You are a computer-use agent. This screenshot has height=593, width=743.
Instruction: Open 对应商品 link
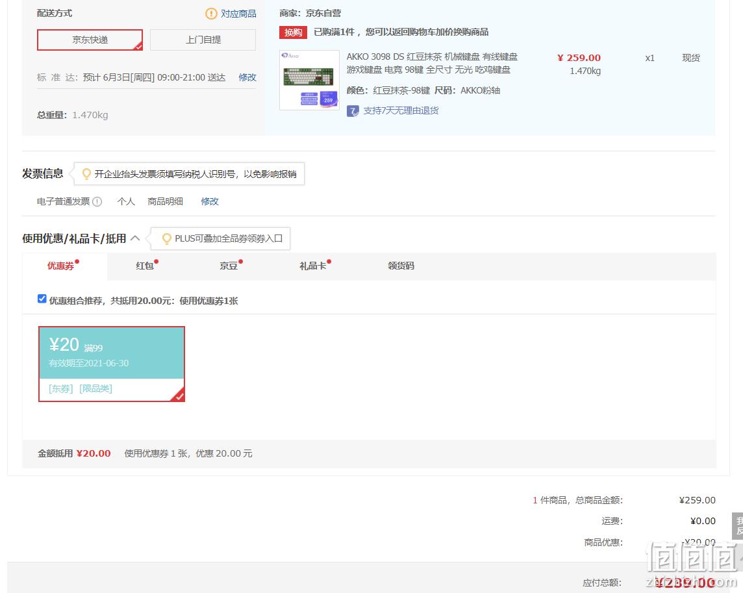(238, 14)
